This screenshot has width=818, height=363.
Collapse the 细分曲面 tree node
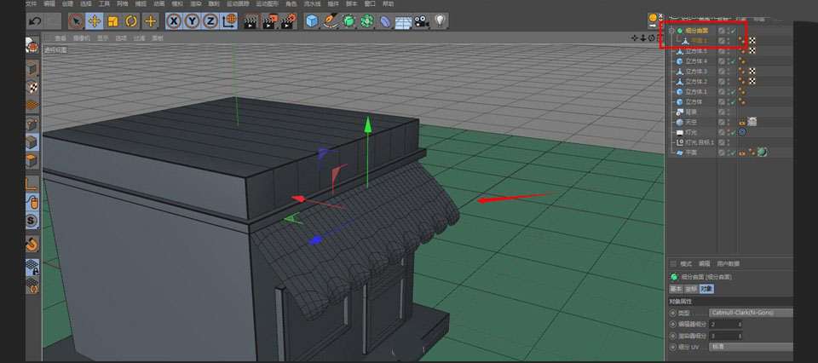point(671,31)
